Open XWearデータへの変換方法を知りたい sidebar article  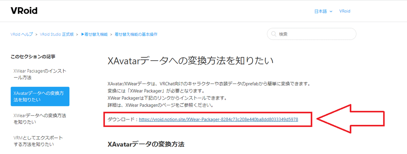point(40,119)
